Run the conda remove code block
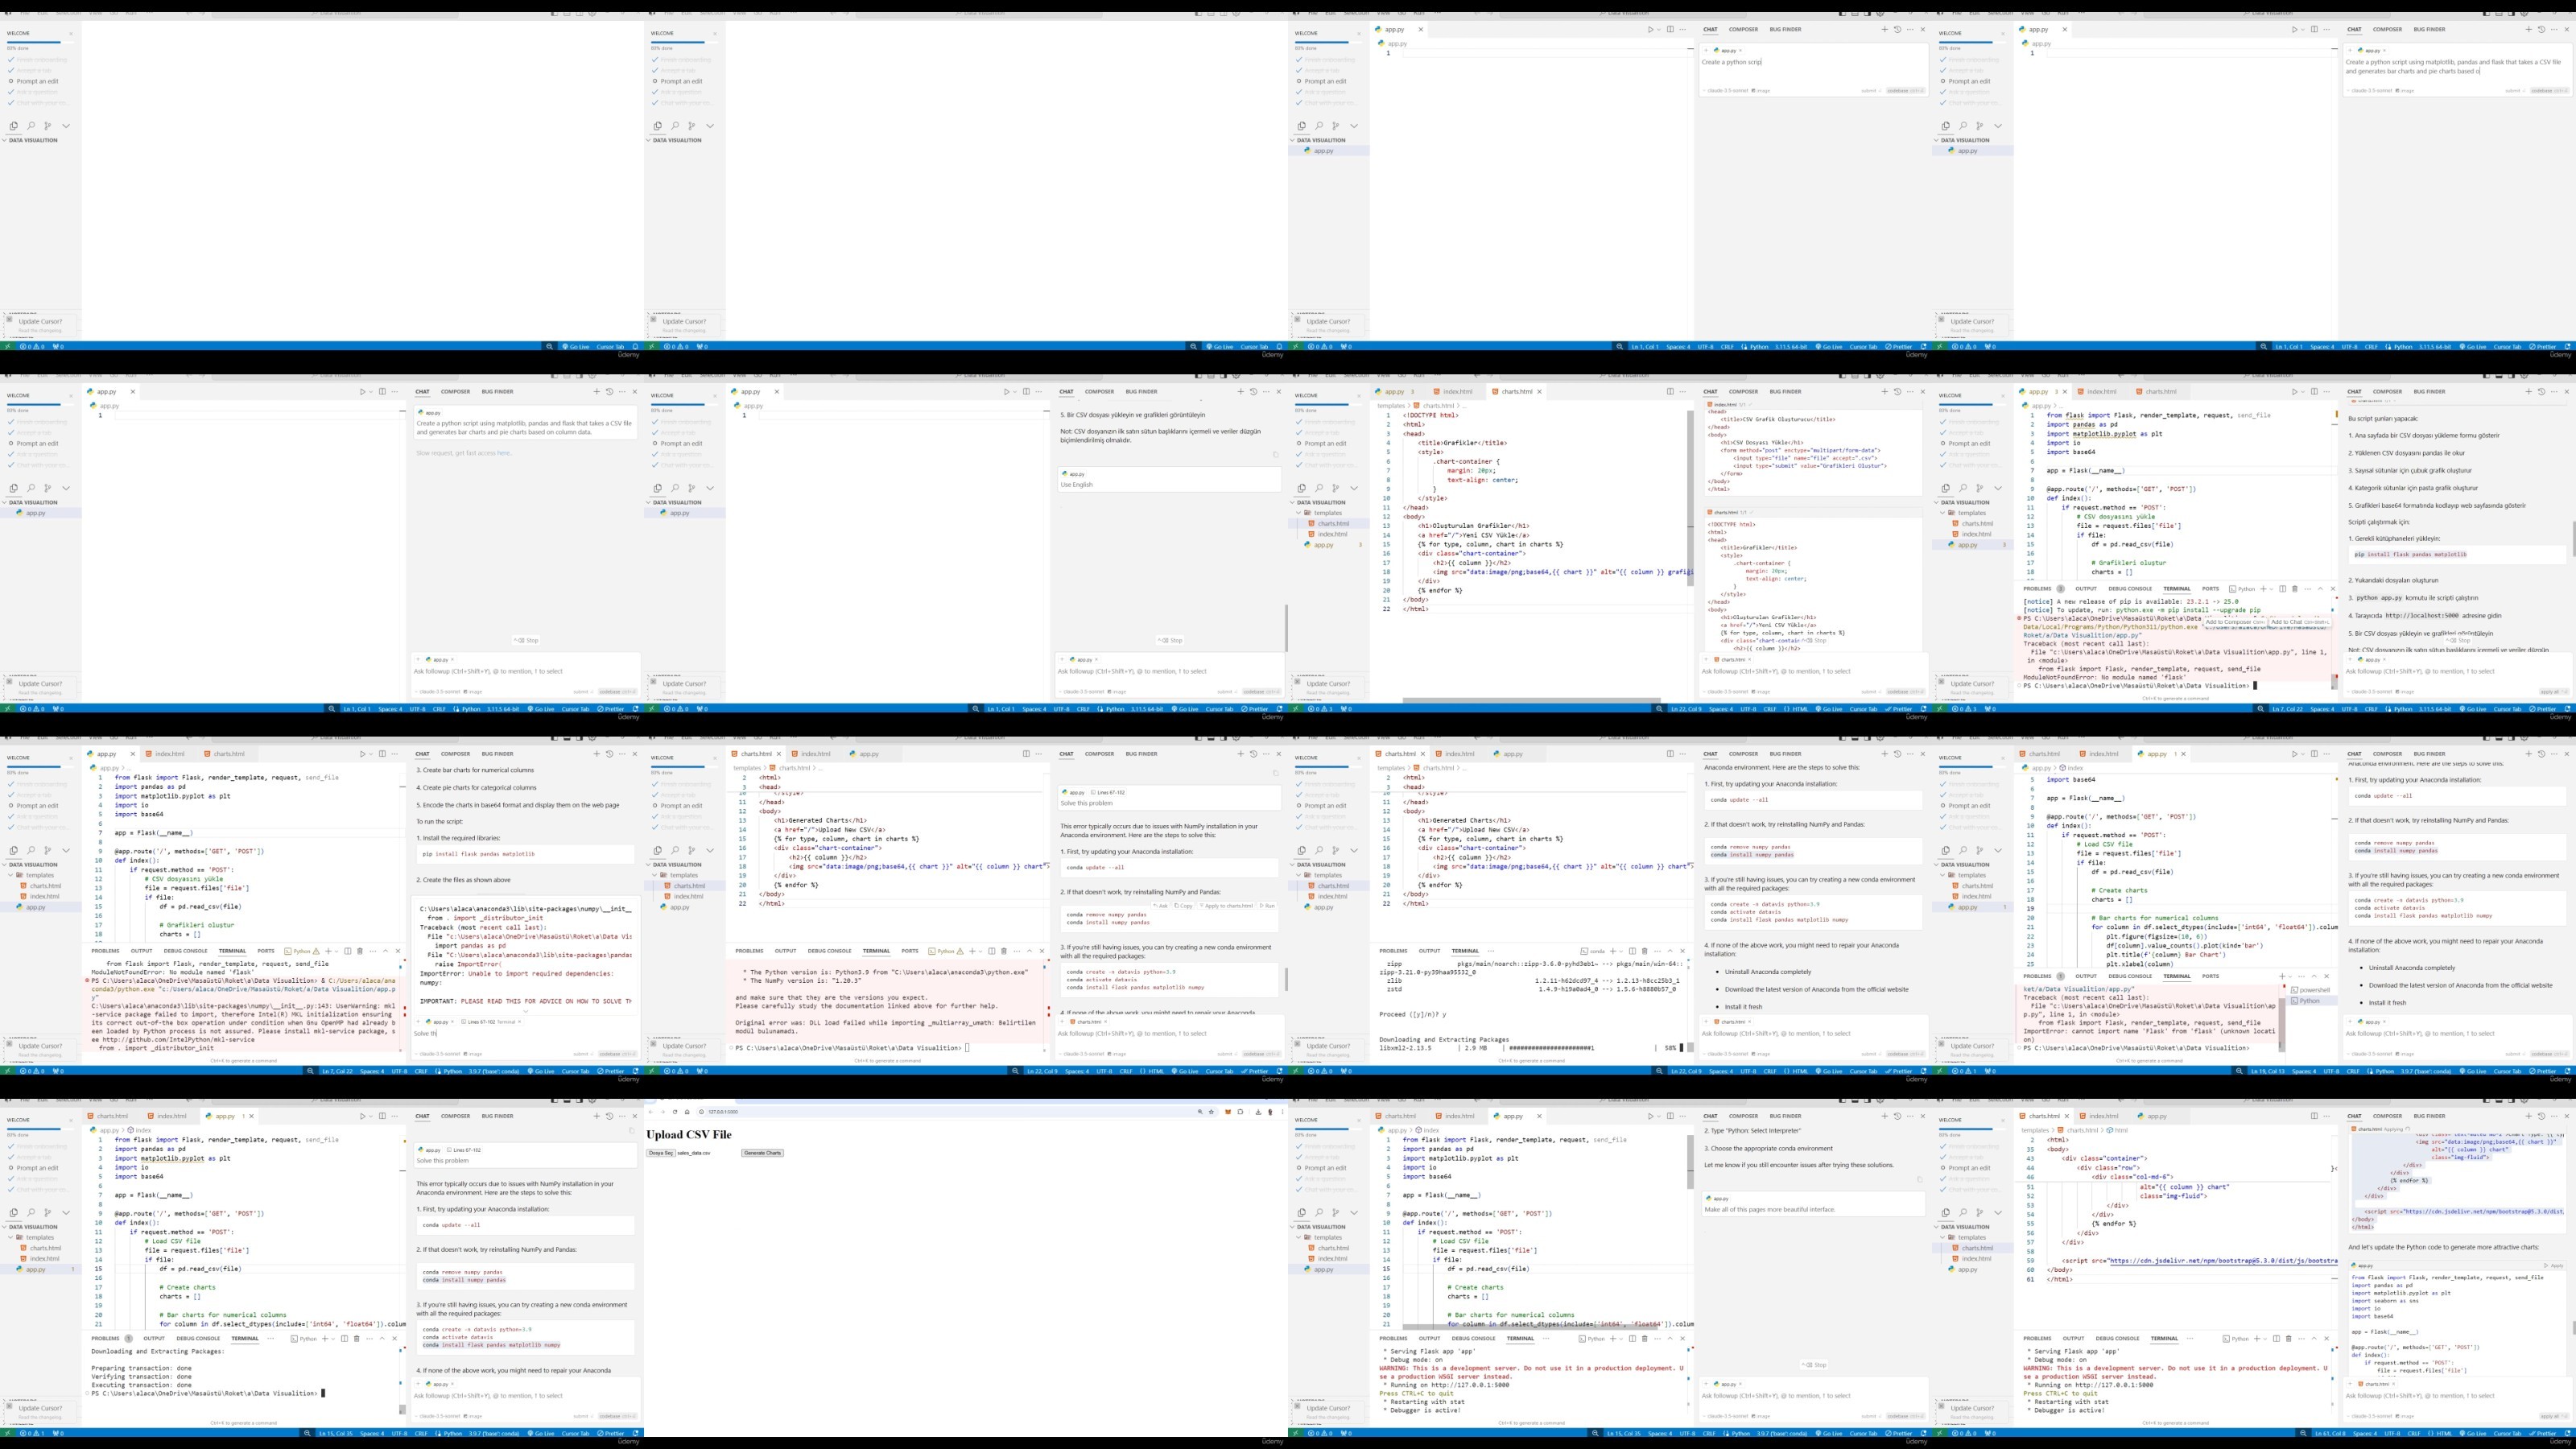The image size is (2576, 1449). (x=1267, y=906)
